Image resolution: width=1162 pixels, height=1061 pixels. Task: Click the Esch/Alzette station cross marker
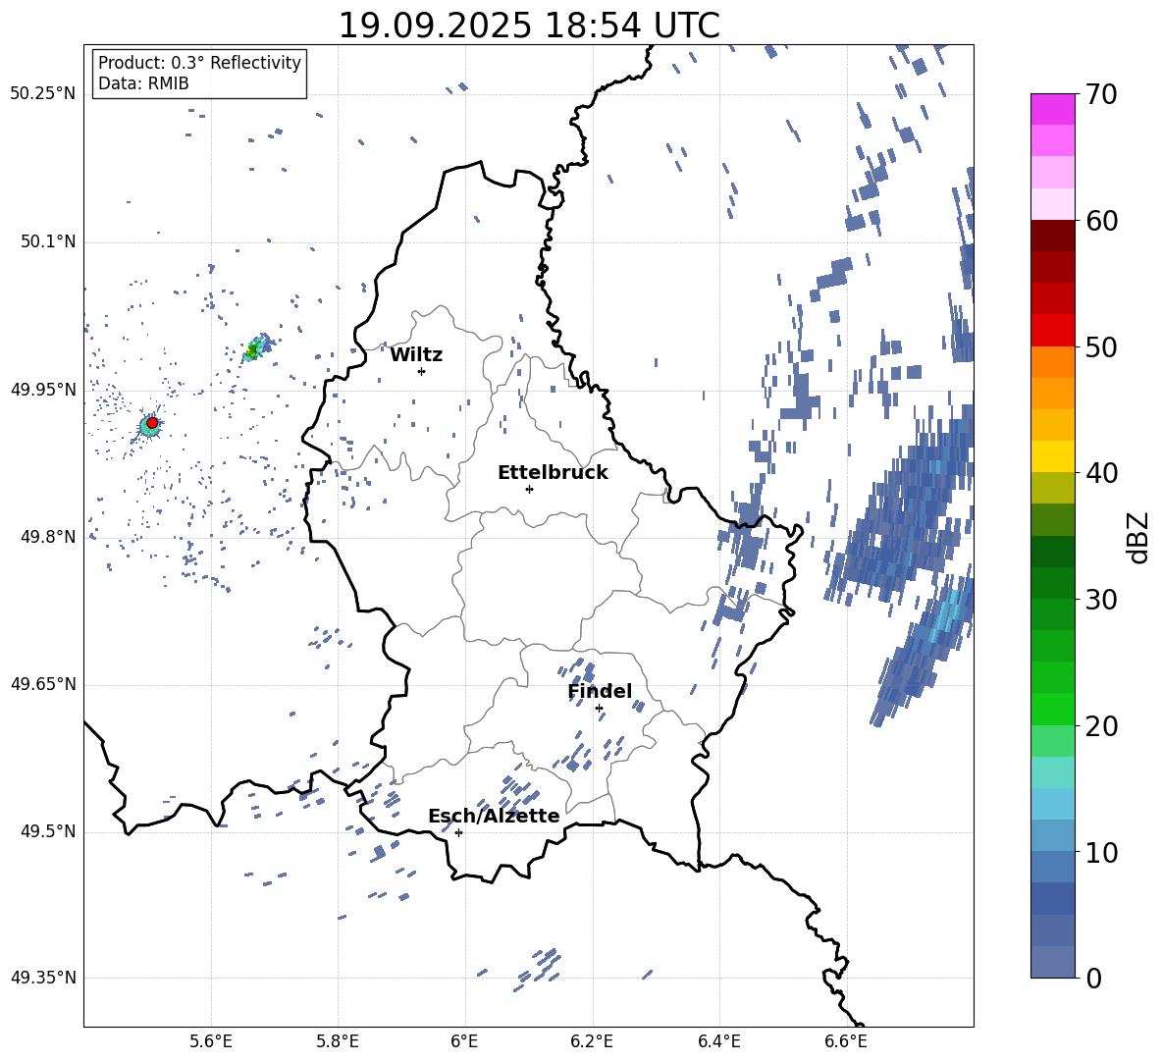pyautogui.click(x=458, y=832)
